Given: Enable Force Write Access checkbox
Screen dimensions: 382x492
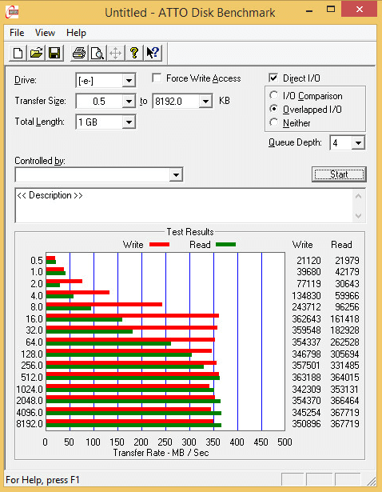Looking at the screenshot, I should (157, 78).
